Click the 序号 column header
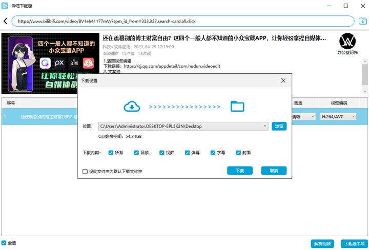This screenshot has width=369, height=250. 11,103
